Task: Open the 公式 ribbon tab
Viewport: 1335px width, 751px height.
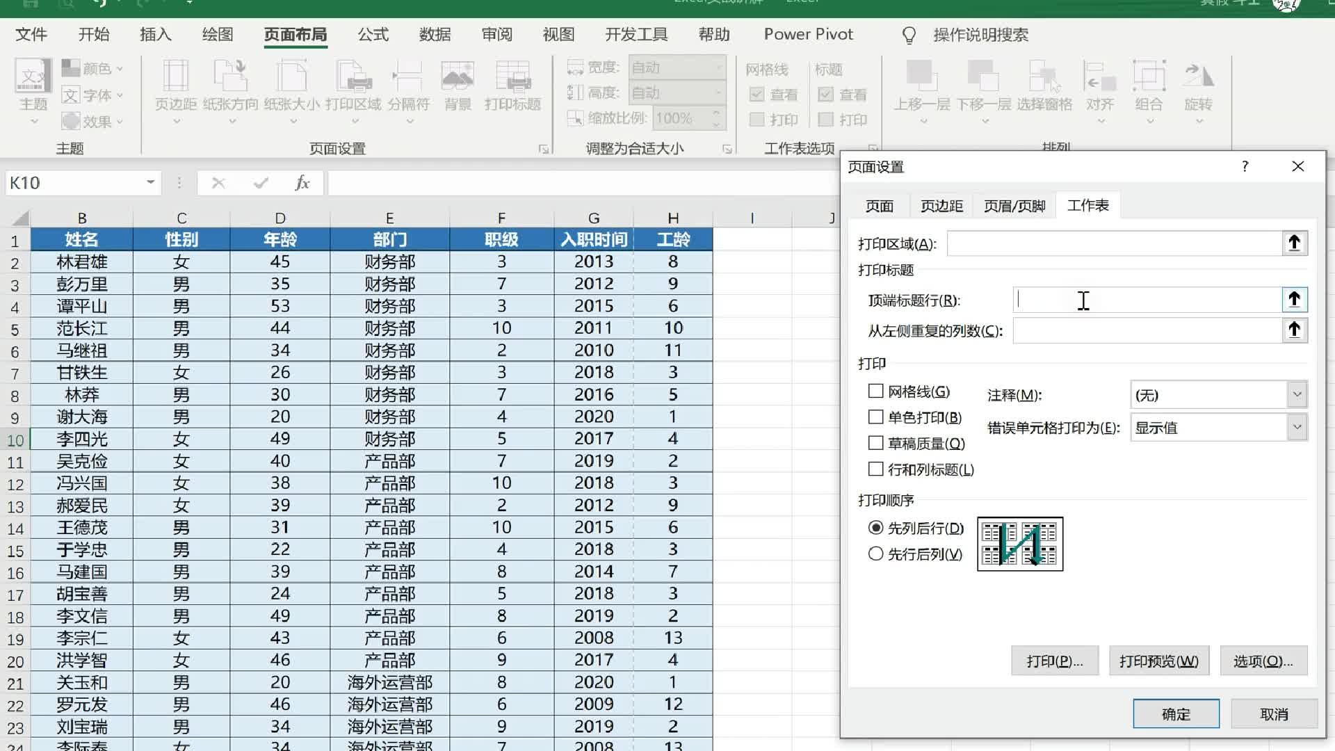Action: point(373,34)
